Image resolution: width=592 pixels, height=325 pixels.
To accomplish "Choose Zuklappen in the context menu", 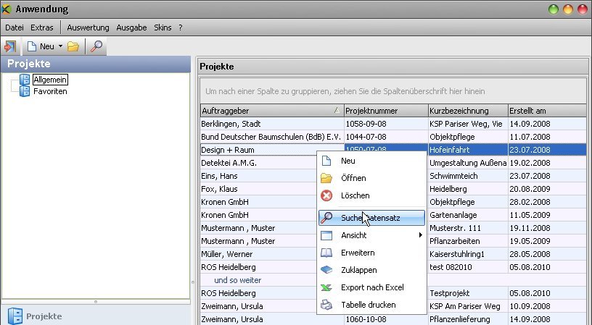I will tap(358, 270).
